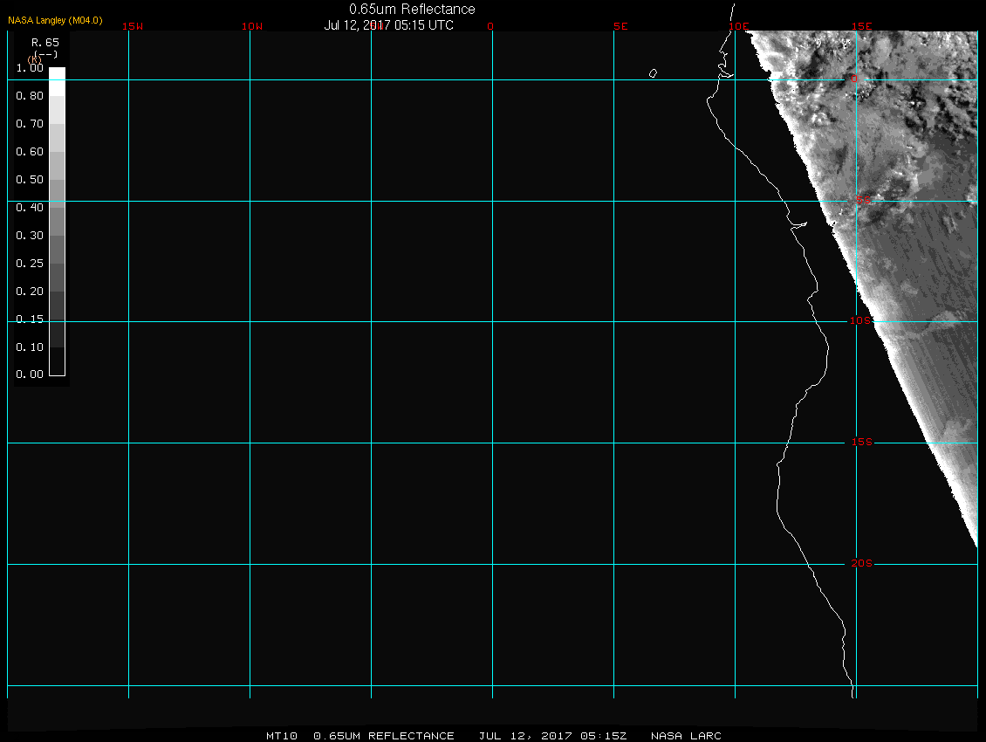986x742 pixels.
Task: Click the 15E longitude label at top
Action: pos(862,26)
